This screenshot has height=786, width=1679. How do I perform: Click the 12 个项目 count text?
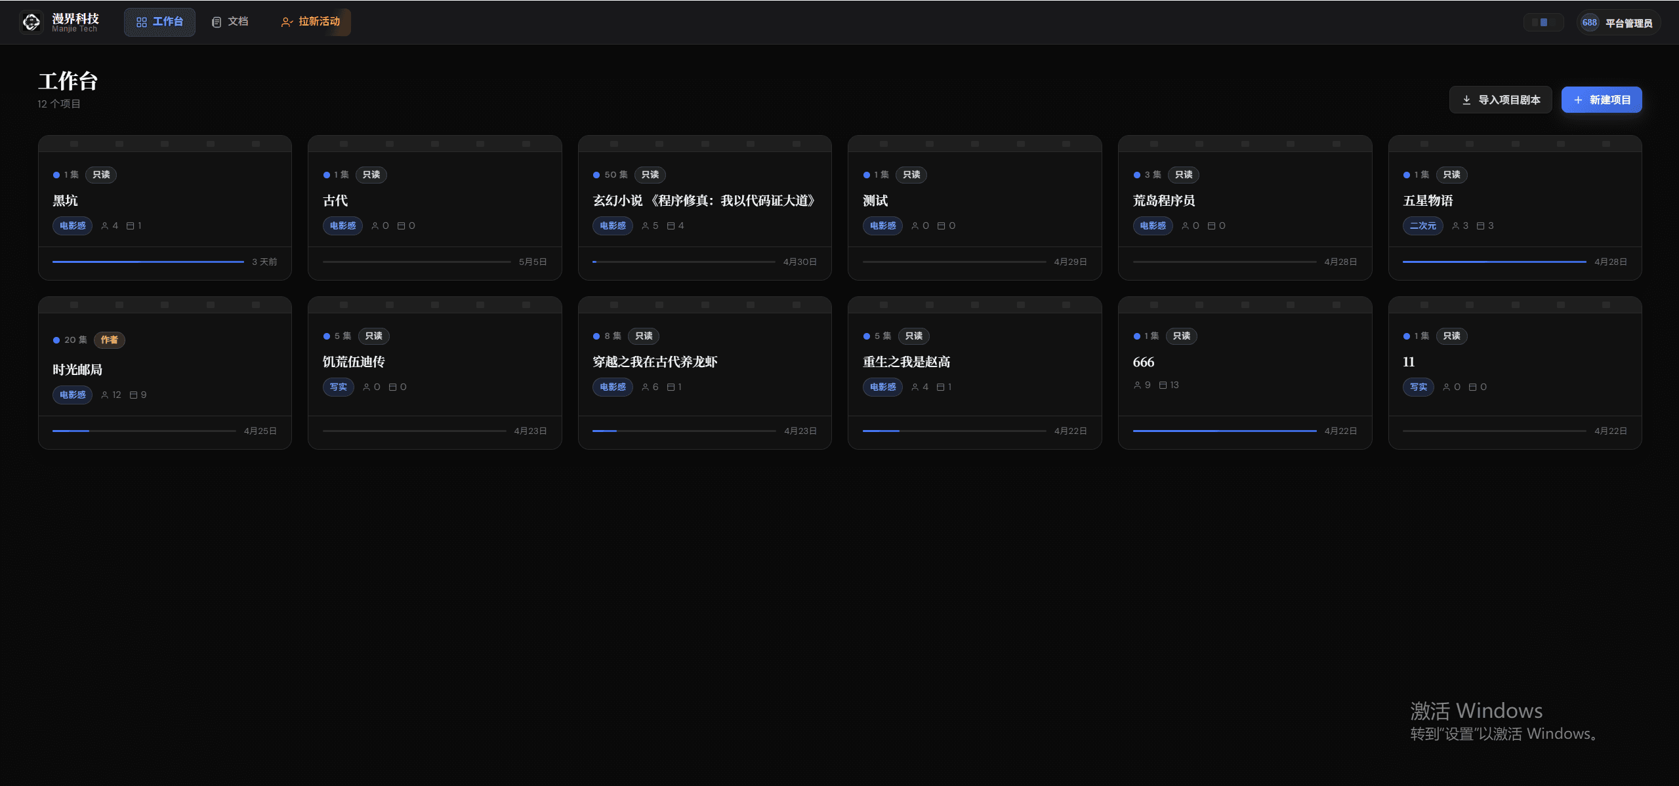tap(59, 104)
